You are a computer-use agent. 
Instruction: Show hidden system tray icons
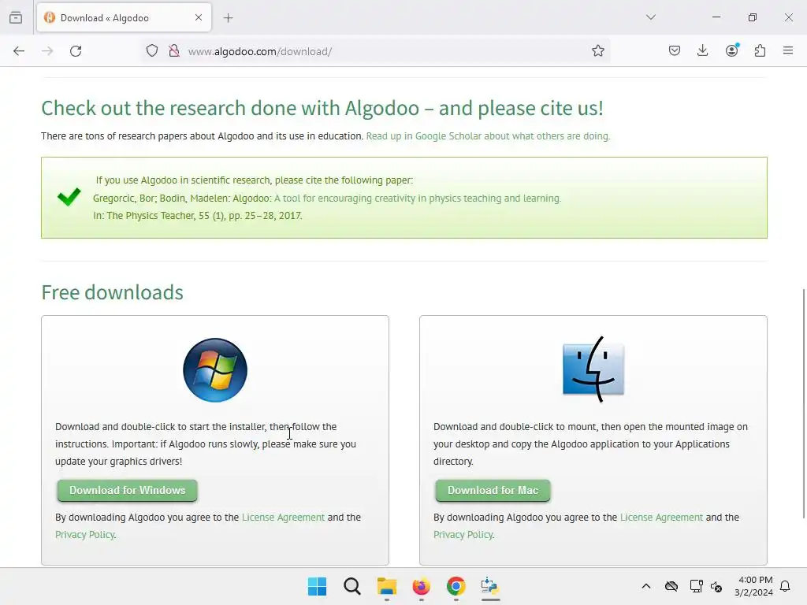pos(646,586)
